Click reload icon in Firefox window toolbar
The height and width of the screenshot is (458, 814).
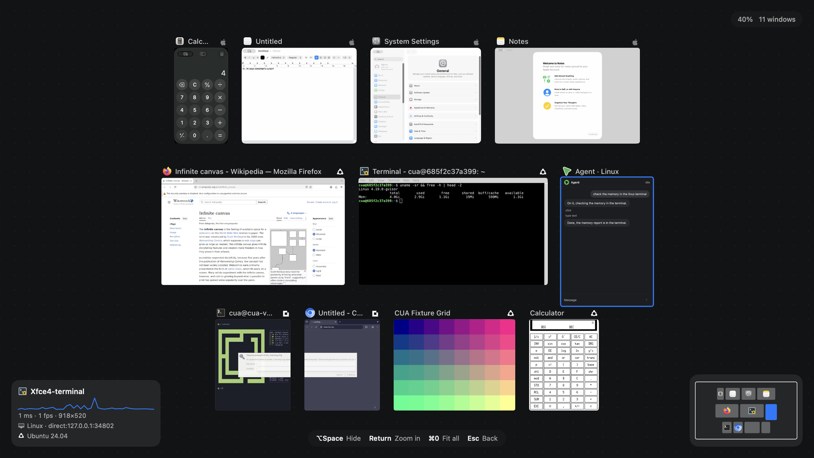click(175, 187)
